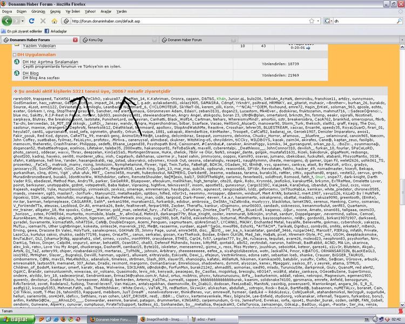Switch to the ImageShack taskbar window

(x=163, y=319)
